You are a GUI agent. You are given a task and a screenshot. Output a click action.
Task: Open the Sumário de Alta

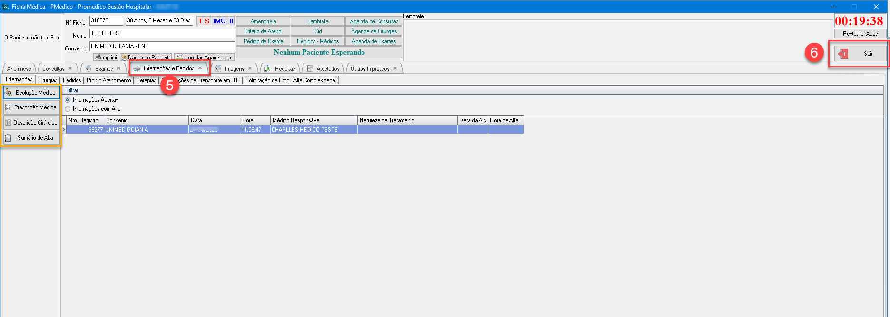click(31, 138)
